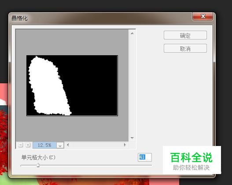
Task: Click the 取消 button to cancel
Action: (185, 48)
